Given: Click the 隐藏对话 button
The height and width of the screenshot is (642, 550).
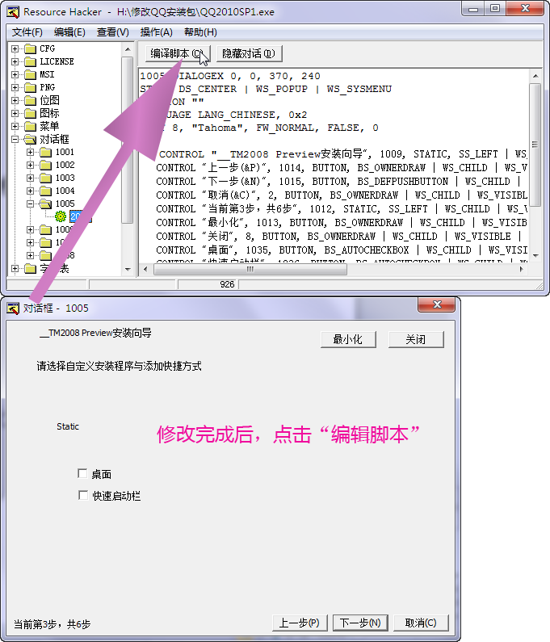Looking at the screenshot, I should (249, 53).
